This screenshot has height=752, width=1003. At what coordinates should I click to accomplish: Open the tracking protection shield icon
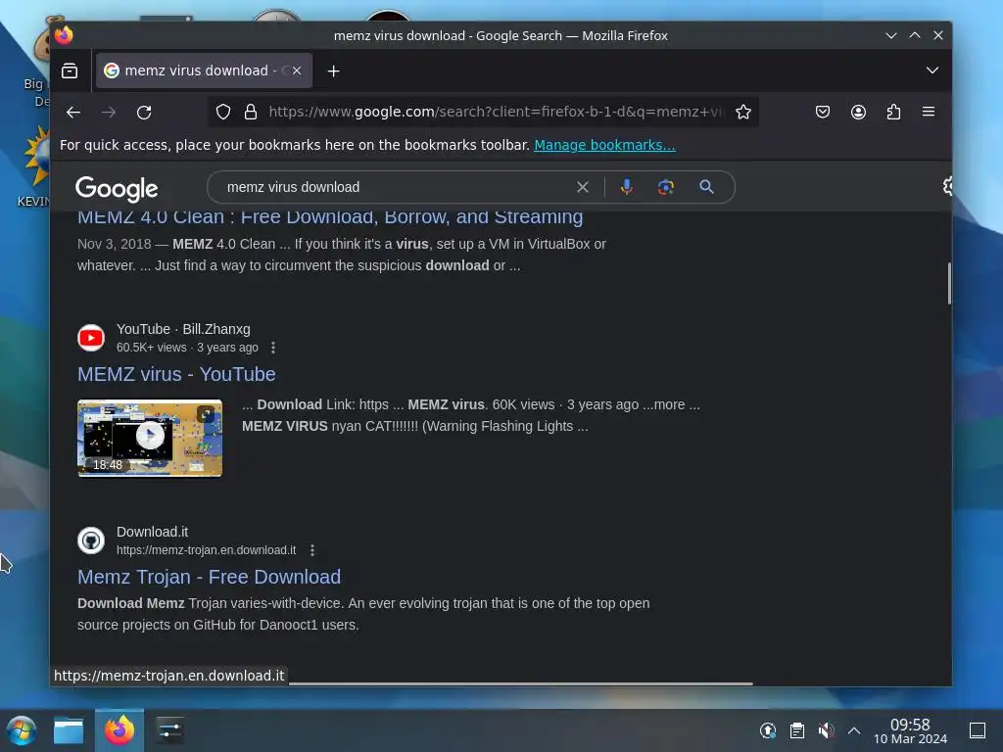tap(222, 112)
